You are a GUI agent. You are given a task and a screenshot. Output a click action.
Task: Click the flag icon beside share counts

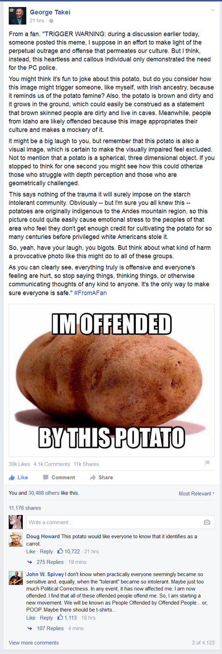tap(208, 463)
